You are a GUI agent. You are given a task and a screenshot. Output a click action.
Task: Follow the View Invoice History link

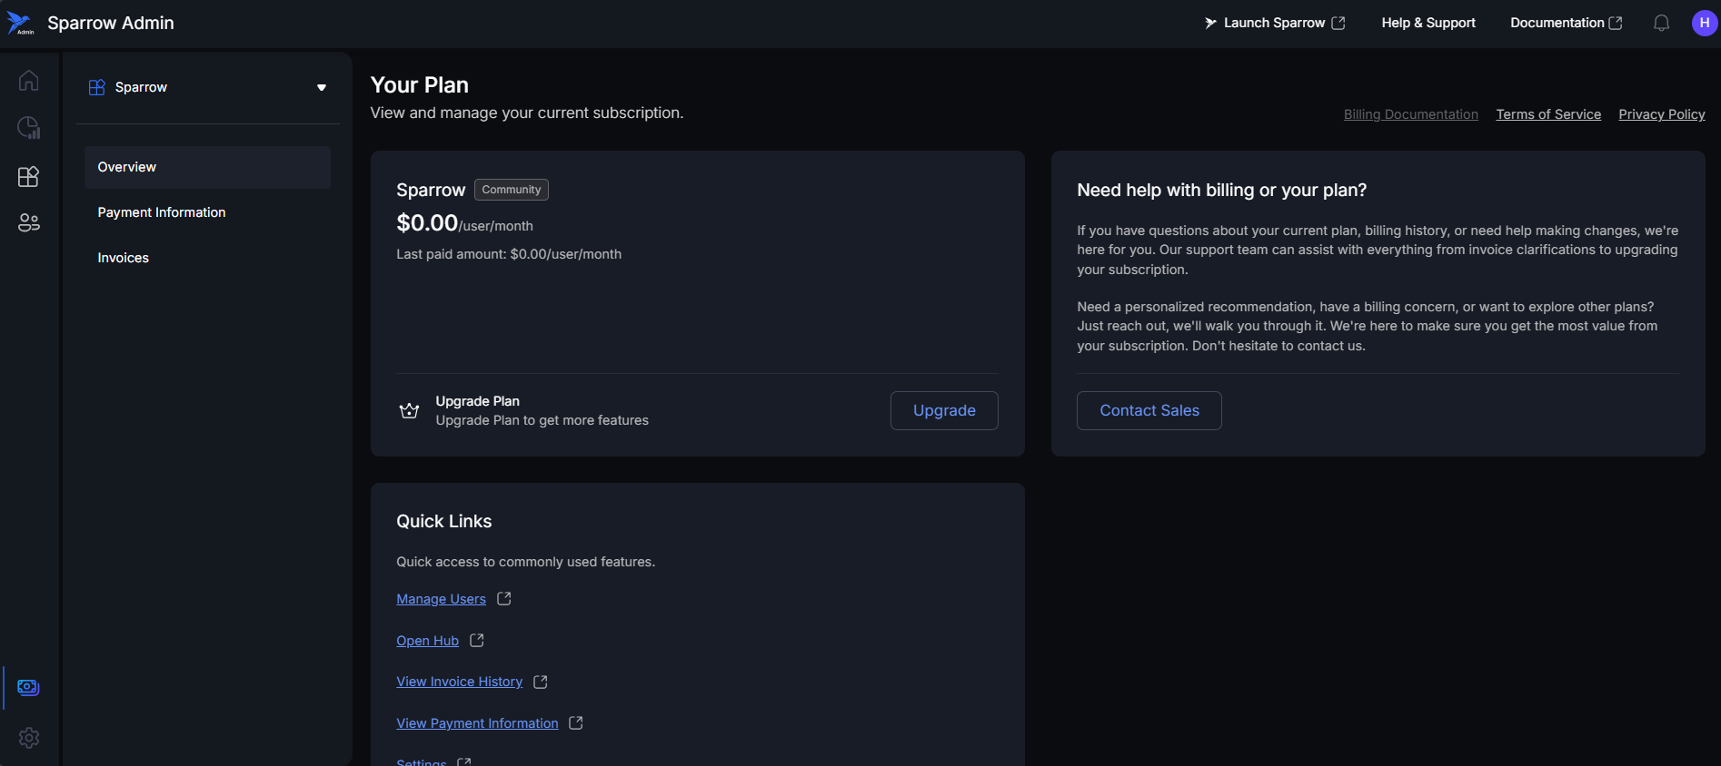coord(460,682)
